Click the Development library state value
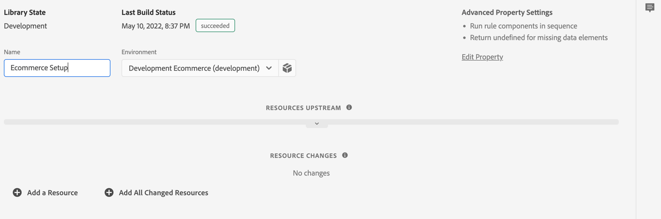The image size is (661, 219). [26, 26]
